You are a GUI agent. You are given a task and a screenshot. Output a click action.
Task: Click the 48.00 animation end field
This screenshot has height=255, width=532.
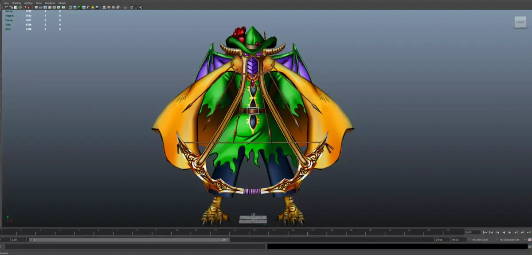point(459,240)
